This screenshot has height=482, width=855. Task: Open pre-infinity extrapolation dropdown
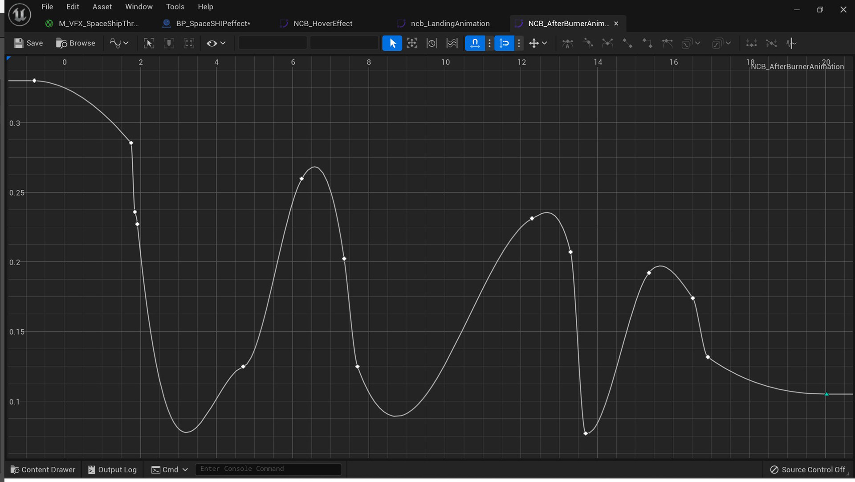click(x=691, y=43)
